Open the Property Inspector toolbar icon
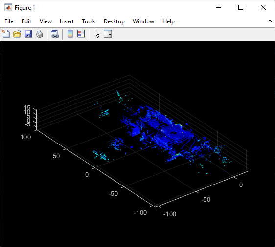275x247 pixels. pyautogui.click(x=108, y=34)
